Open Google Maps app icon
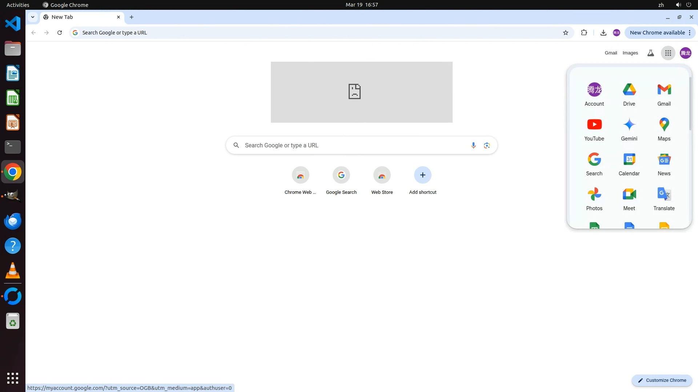This screenshot has width=698, height=392. click(x=664, y=128)
